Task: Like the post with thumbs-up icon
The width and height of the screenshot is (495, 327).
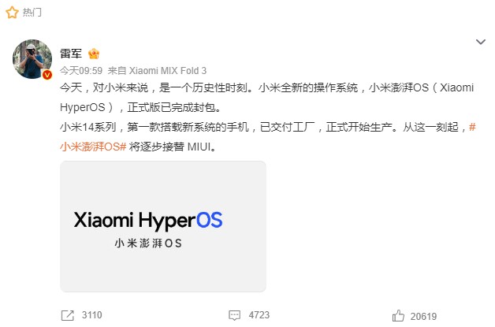Action: tap(398, 316)
